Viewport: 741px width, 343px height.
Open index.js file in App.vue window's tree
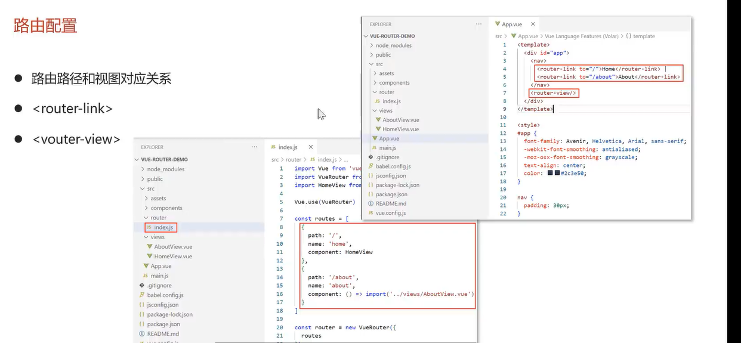point(391,101)
